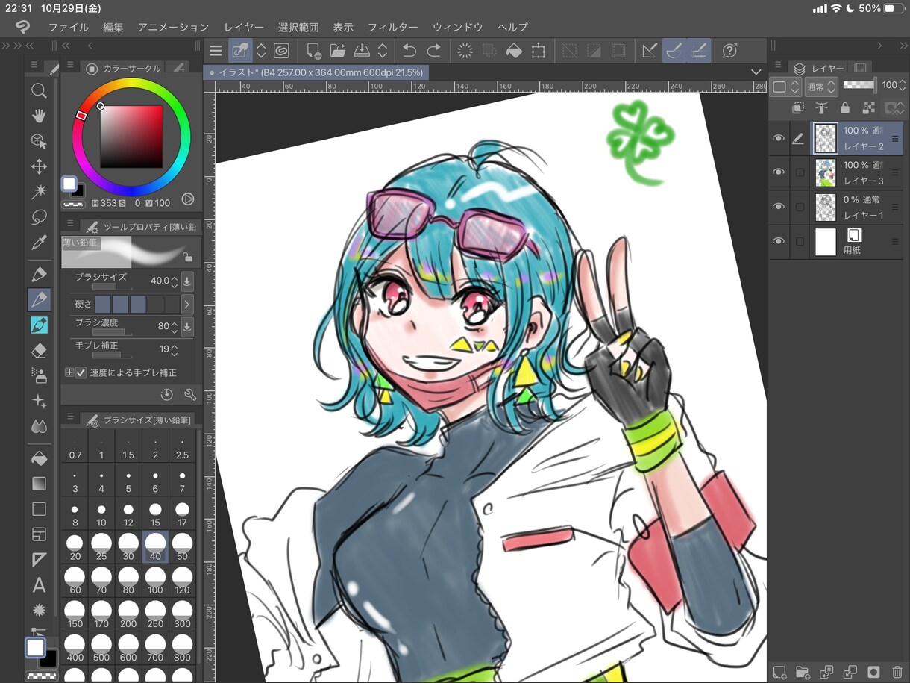Open the 編集 menu
The image size is (910, 683).
[113, 27]
